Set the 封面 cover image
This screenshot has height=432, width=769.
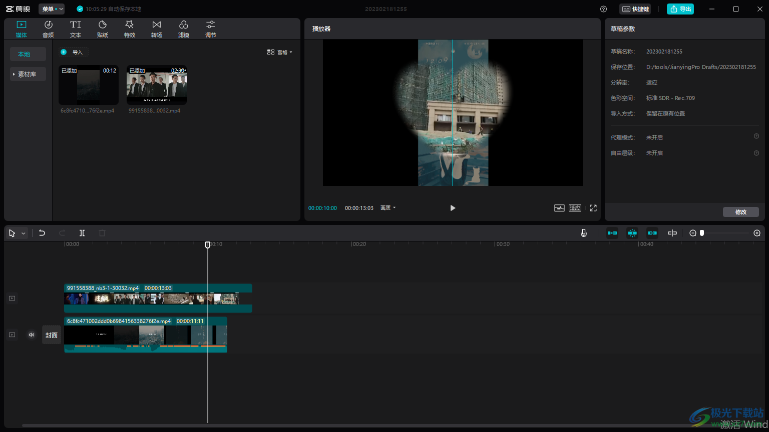[x=52, y=335]
